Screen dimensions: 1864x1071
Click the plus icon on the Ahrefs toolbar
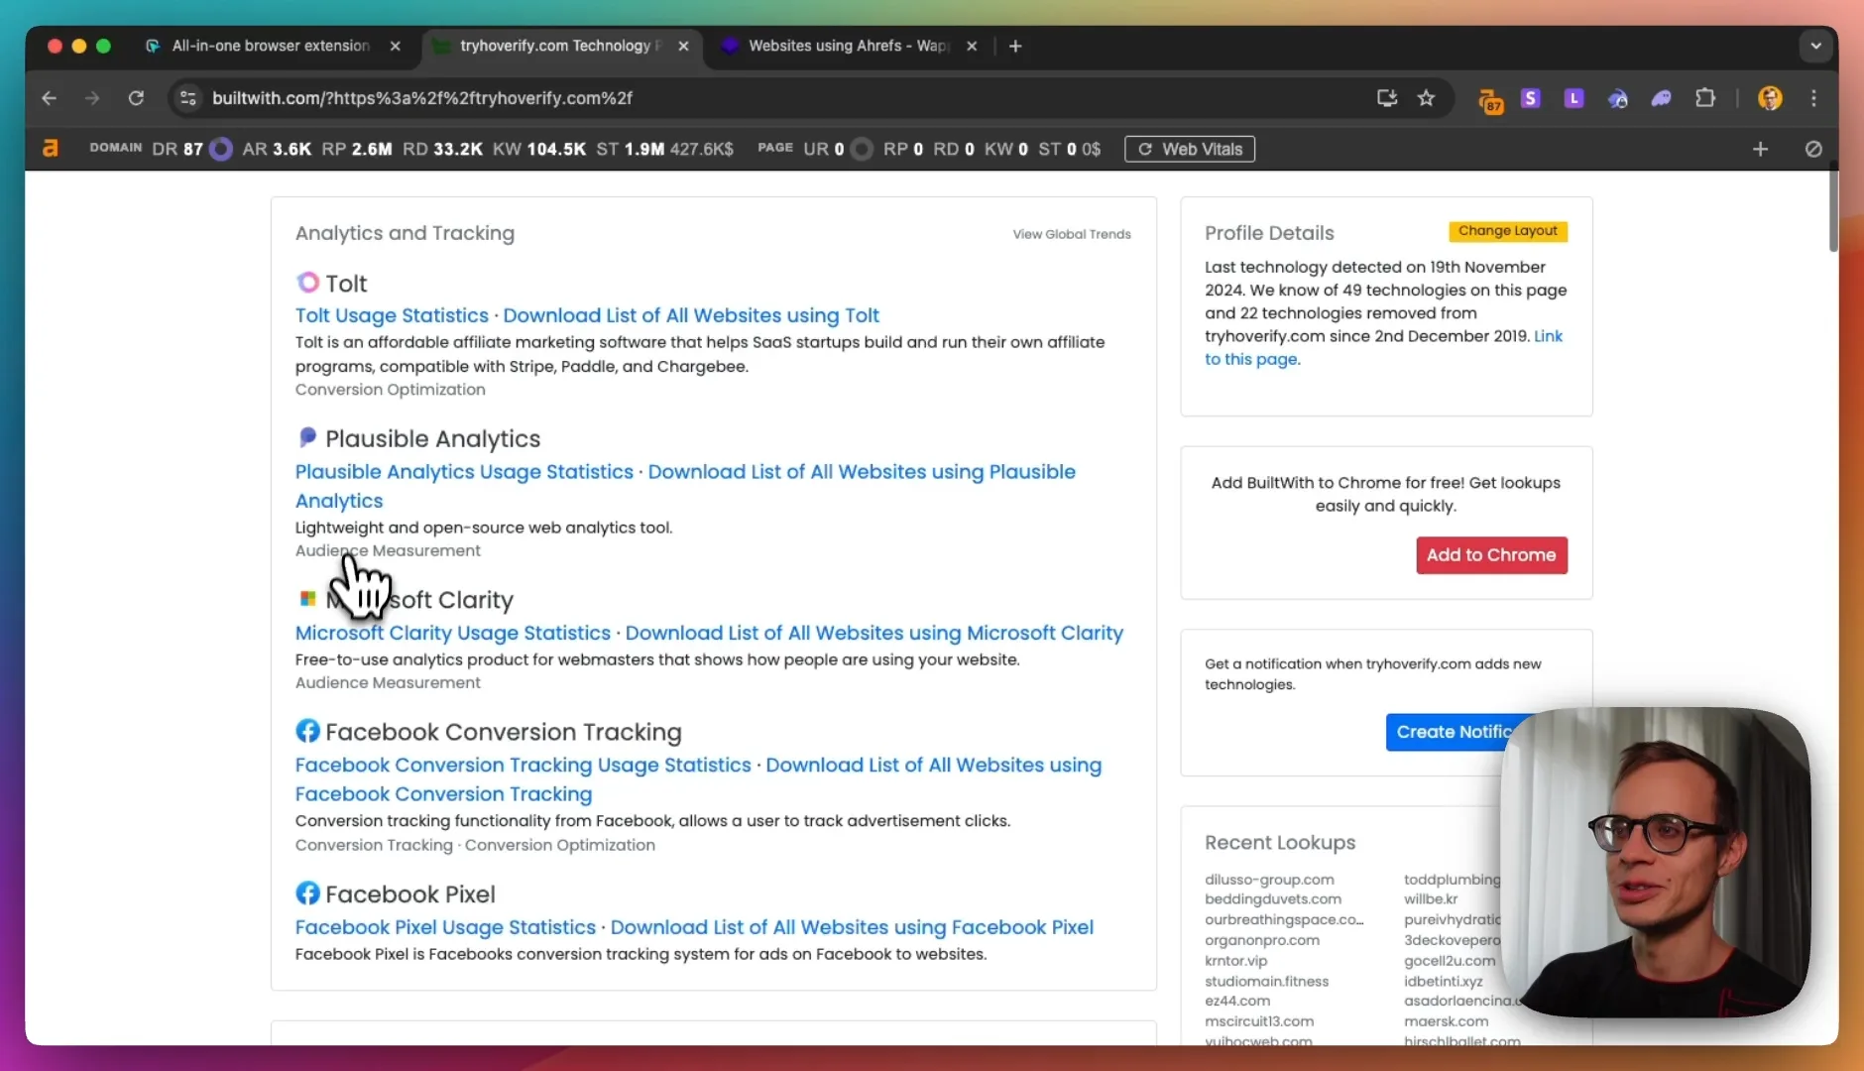pos(1760,149)
